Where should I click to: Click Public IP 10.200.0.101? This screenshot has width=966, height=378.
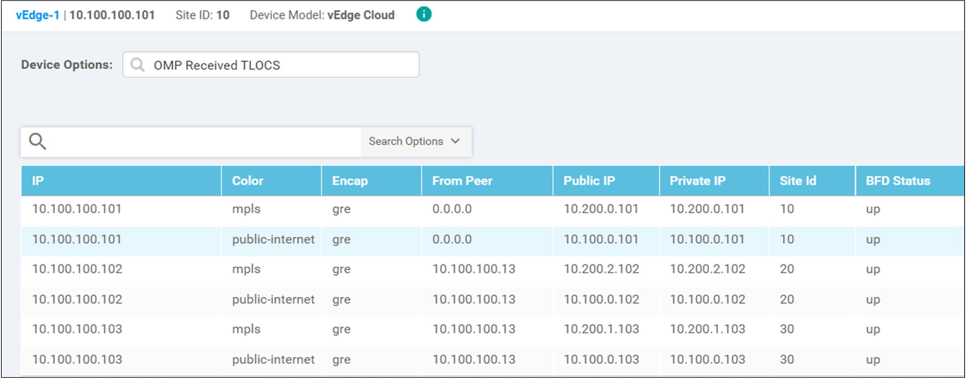click(601, 209)
